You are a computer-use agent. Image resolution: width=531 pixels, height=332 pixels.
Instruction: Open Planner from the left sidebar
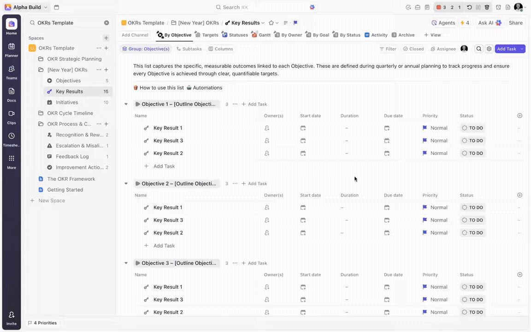[x=12, y=50]
